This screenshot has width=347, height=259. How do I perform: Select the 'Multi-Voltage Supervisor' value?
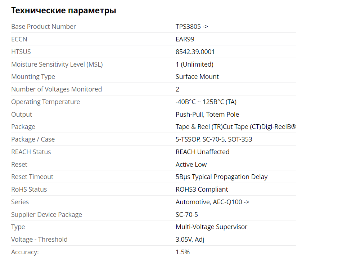211,227
